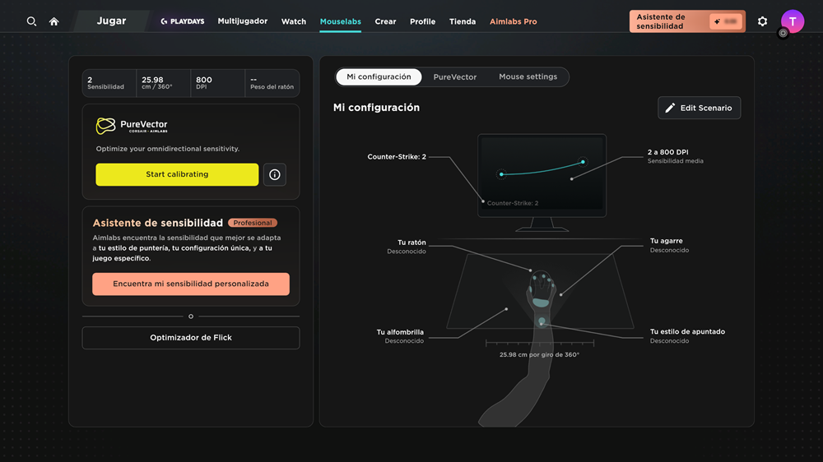The width and height of the screenshot is (823, 462).
Task: Open Profile in the top navigation
Action: pyautogui.click(x=422, y=21)
